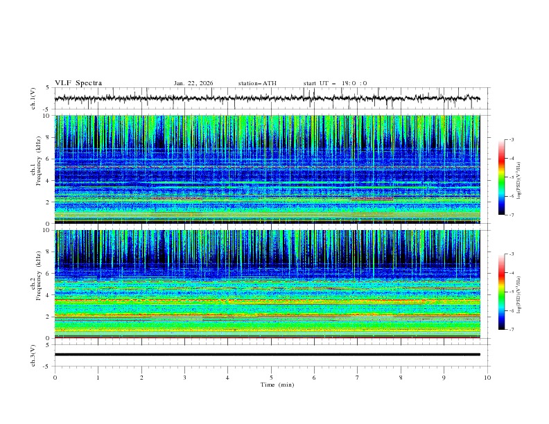Click inside the ch.1 spectrogram panel

coord(267,169)
